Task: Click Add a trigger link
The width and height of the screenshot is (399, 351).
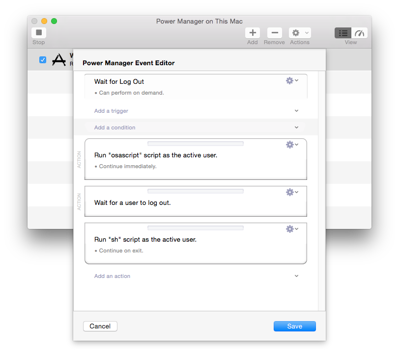Action: [x=111, y=111]
